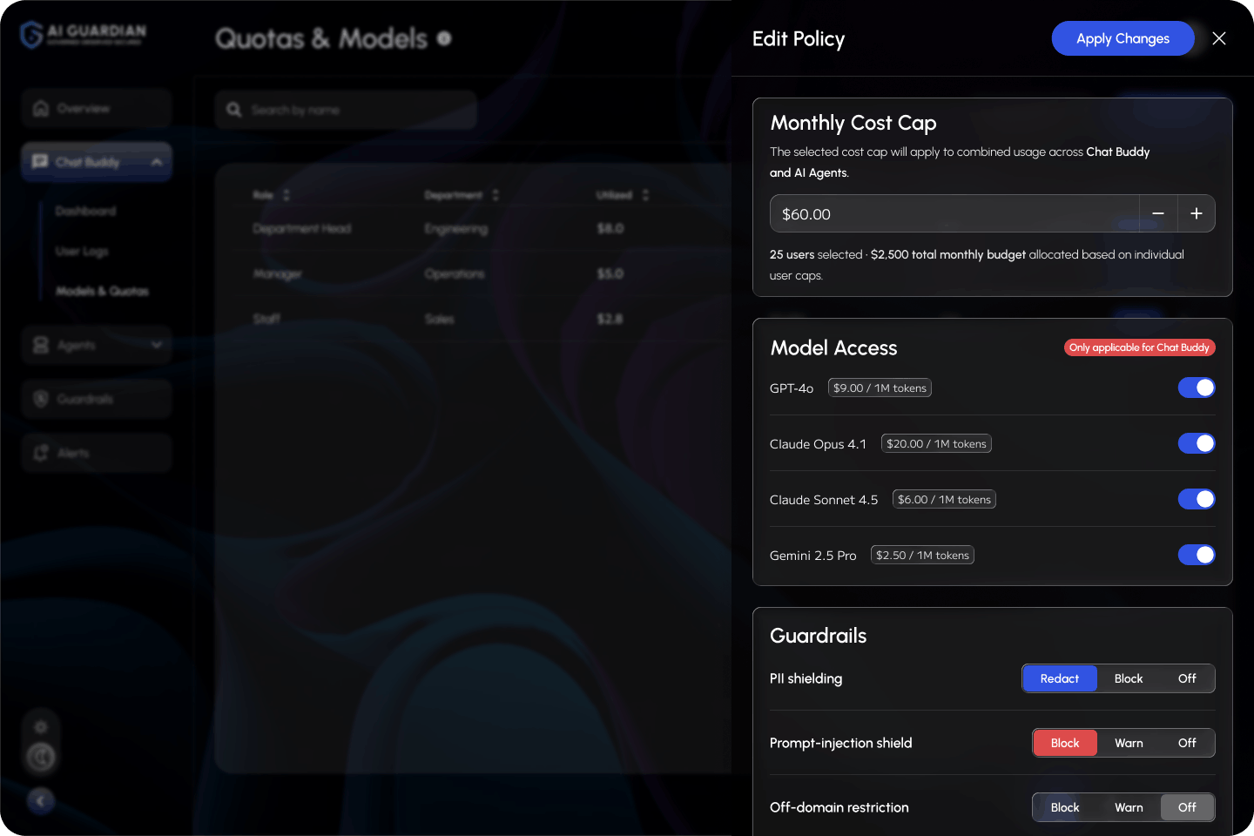
Task: Open the Guardrails sidebar section
Action: pyautogui.click(x=97, y=399)
